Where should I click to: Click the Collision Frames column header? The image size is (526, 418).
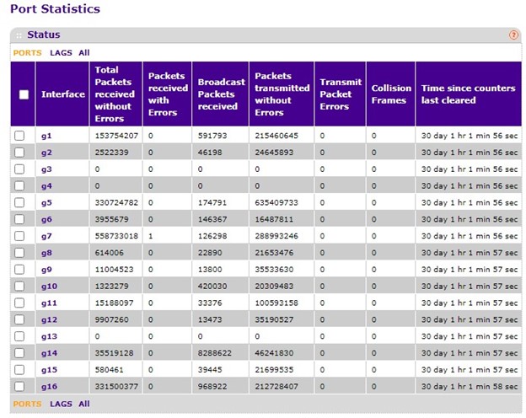391,94
